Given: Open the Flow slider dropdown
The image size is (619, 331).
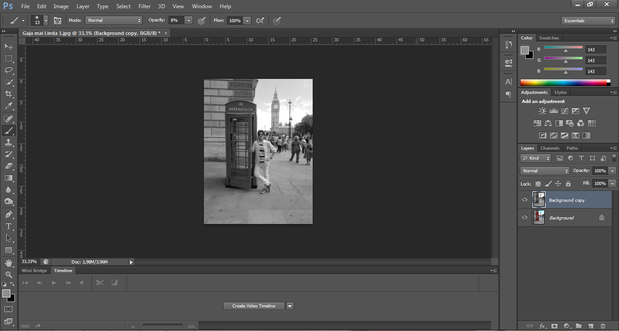Looking at the screenshot, I should (247, 20).
